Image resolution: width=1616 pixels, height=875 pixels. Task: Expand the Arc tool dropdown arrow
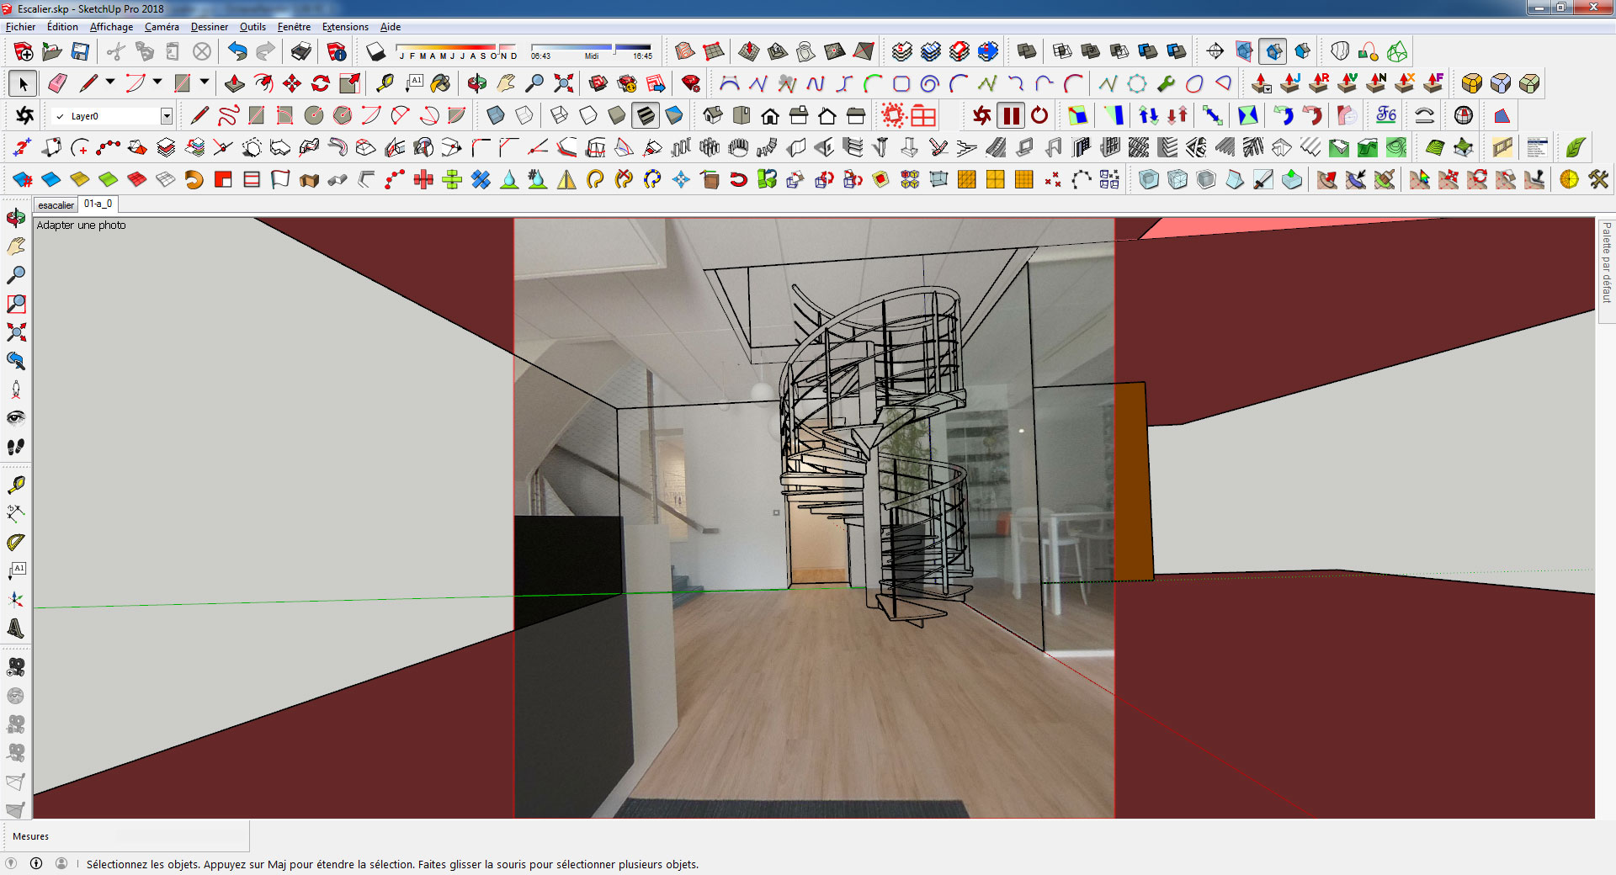[x=157, y=82]
